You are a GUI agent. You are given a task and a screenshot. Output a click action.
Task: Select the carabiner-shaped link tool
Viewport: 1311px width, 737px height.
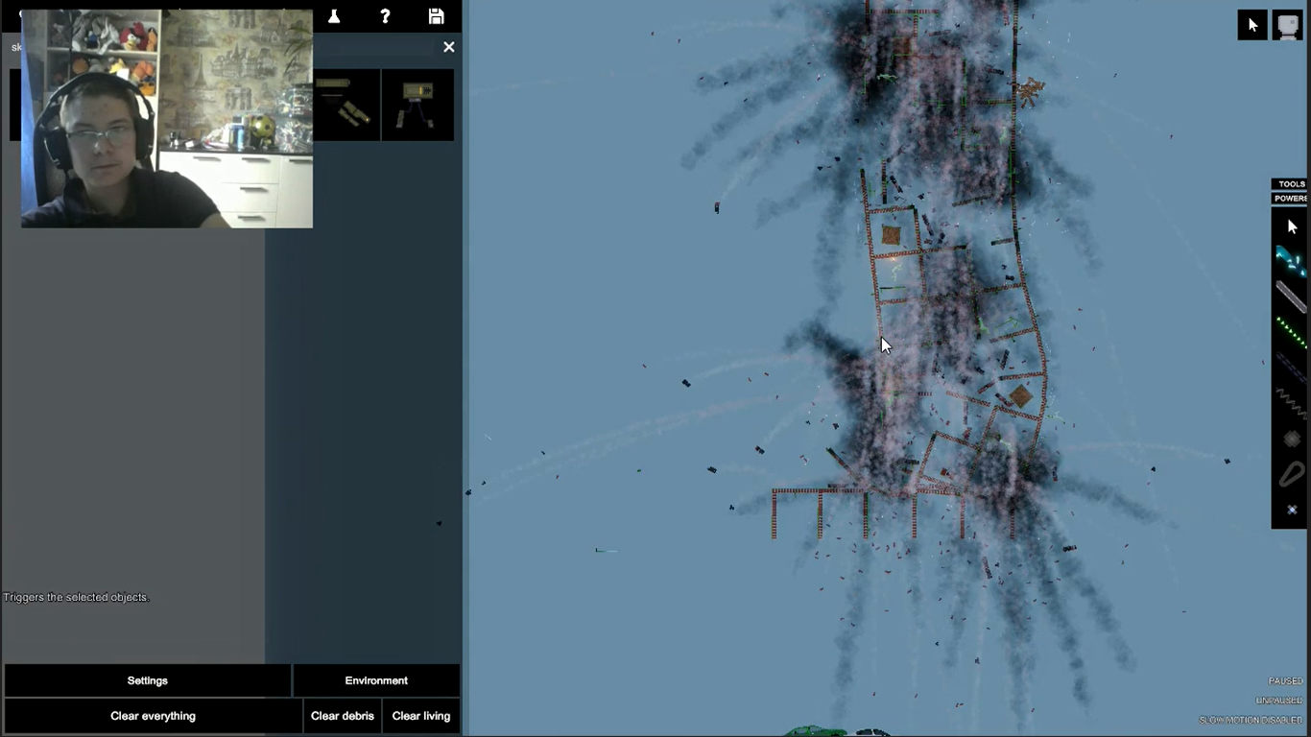click(x=1291, y=474)
